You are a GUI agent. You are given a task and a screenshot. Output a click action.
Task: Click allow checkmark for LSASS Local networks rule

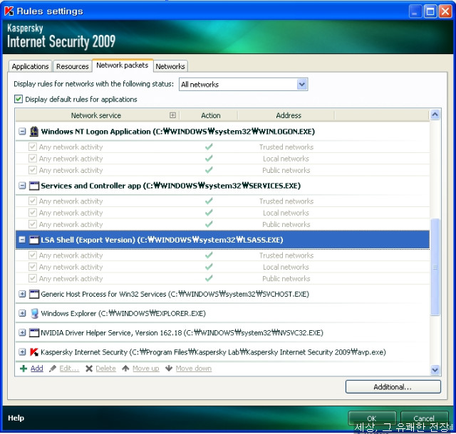tap(209, 267)
